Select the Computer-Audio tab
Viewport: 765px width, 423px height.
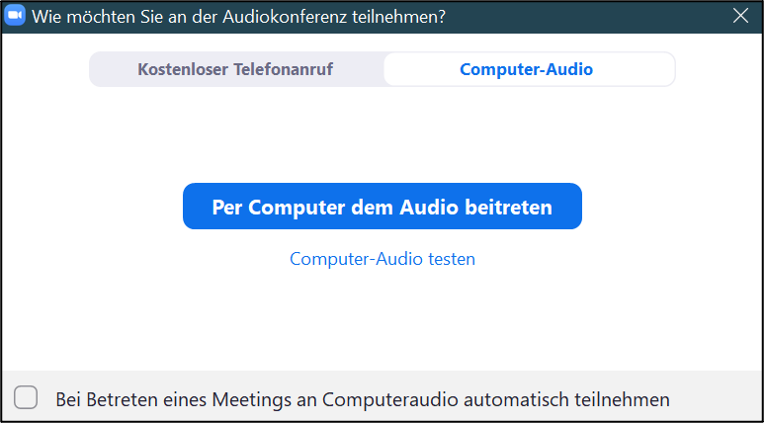[527, 69]
